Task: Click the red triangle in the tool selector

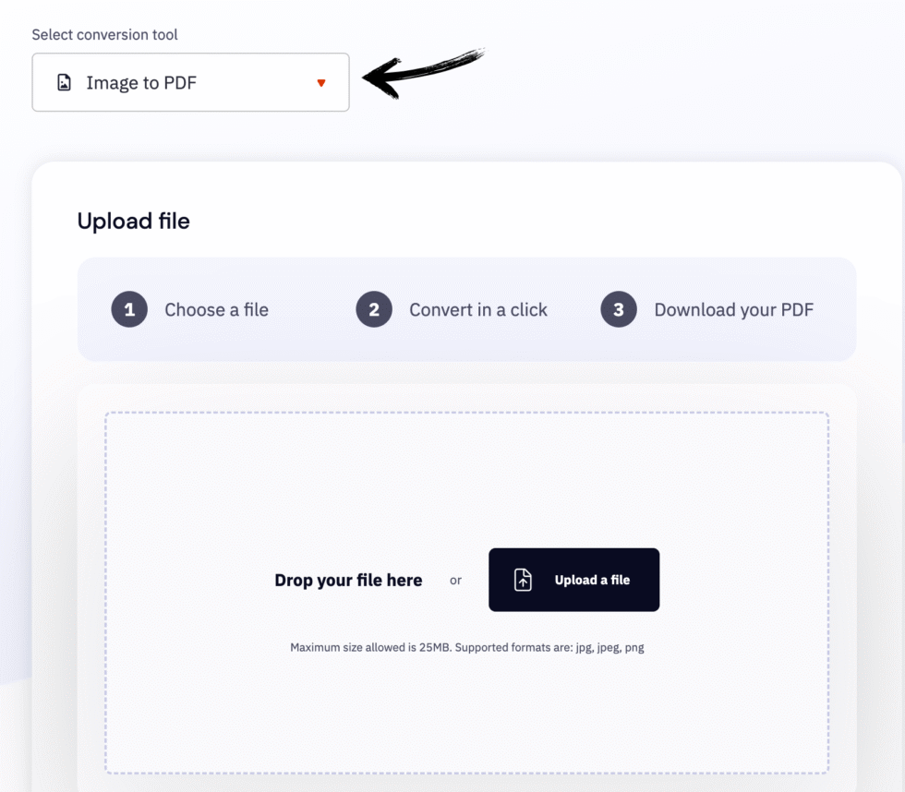Action: click(321, 83)
